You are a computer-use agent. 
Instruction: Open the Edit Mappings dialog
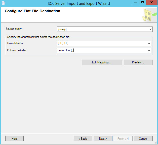(x=102, y=62)
